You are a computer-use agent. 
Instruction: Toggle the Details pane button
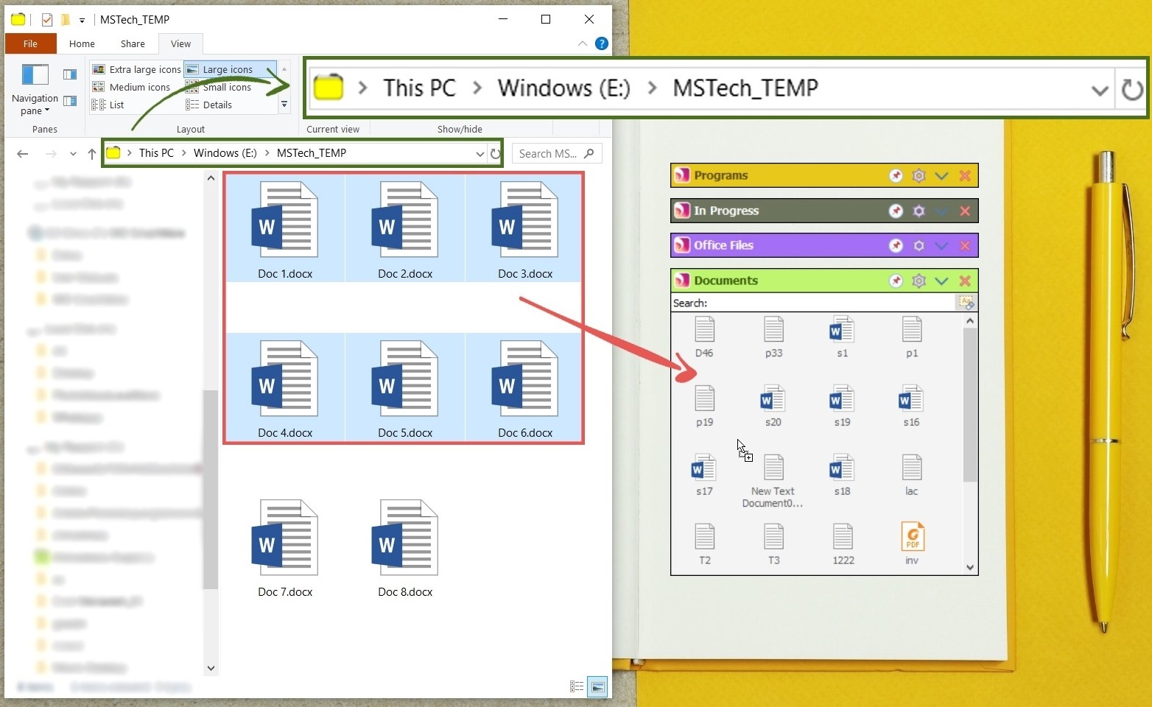pos(70,101)
